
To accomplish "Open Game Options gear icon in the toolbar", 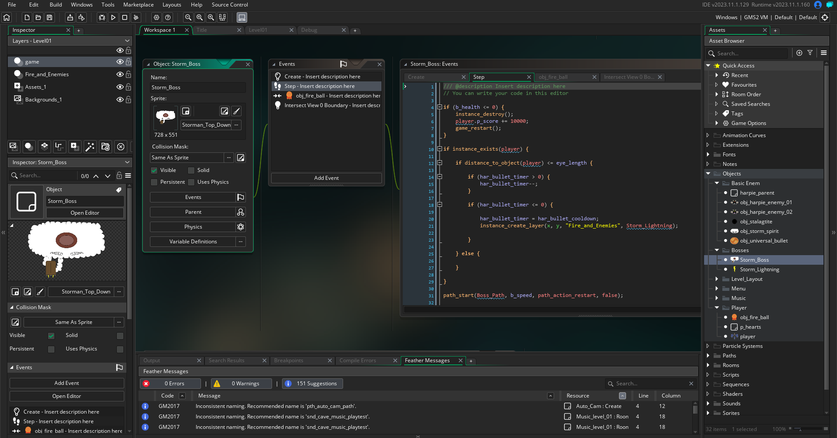I will (x=157, y=17).
